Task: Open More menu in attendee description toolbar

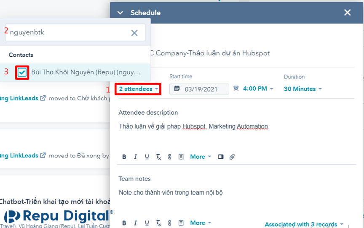Action: click(x=201, y=157)
